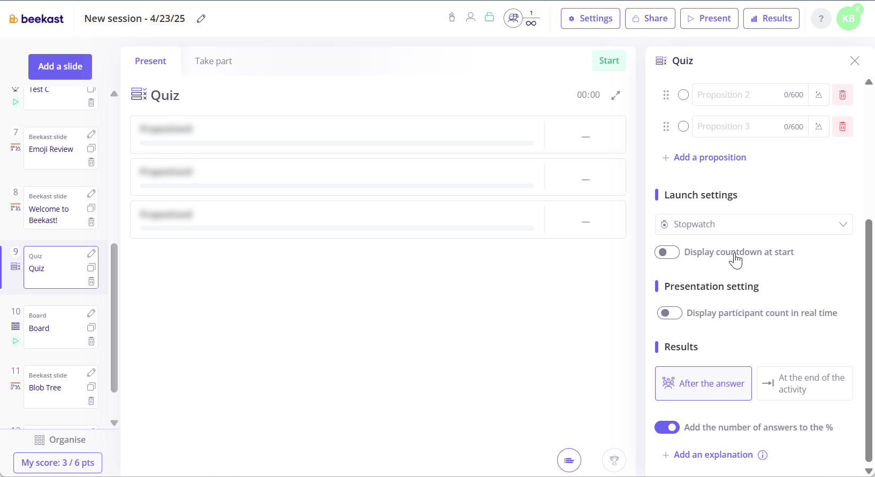Open the KB user avatar menu
Viewport: 875px width, 477px height.
[848, 19]
